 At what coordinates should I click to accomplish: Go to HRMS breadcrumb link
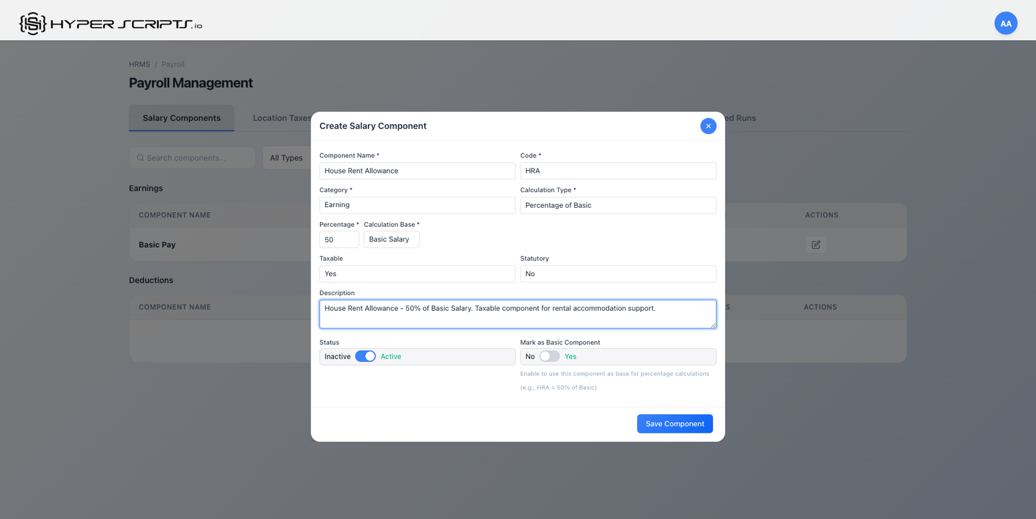(139, 65)
